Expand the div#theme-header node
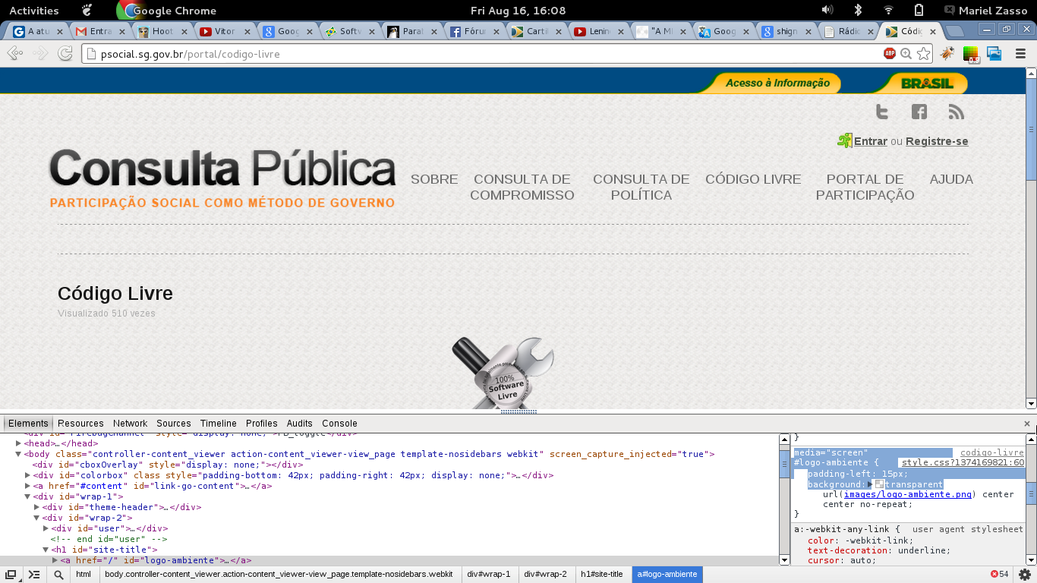 (37, 507)
